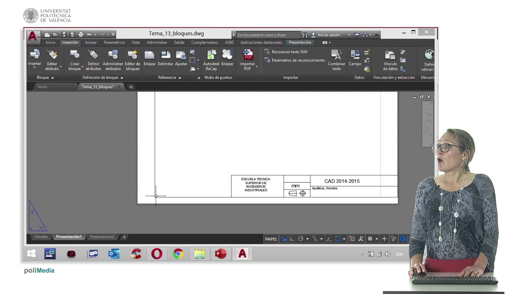This screenshot has width=522, height=294.
Task: Toggle isometric drafting in status bar
Action: 315,239
